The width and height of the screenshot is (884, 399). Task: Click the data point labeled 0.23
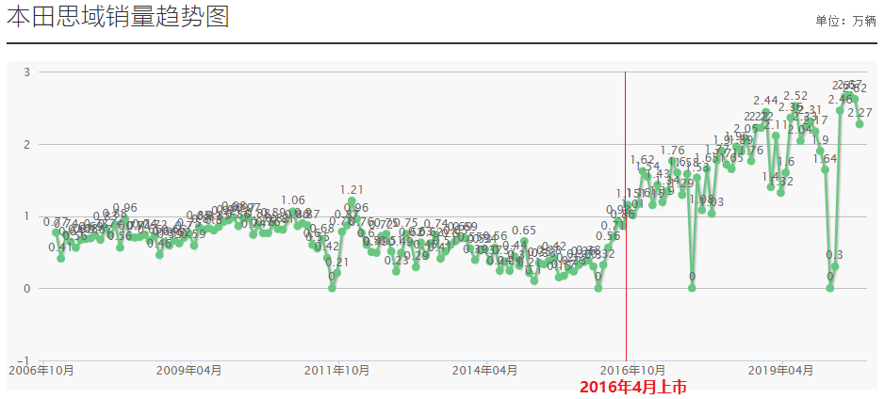[397, 272]
